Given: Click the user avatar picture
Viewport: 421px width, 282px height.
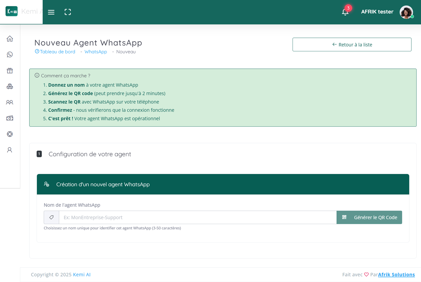Looking at the screenshot, I should click(x=406, y=12).
